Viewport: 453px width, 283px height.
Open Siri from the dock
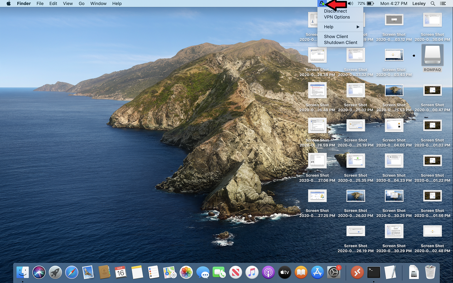pos(39,272)
